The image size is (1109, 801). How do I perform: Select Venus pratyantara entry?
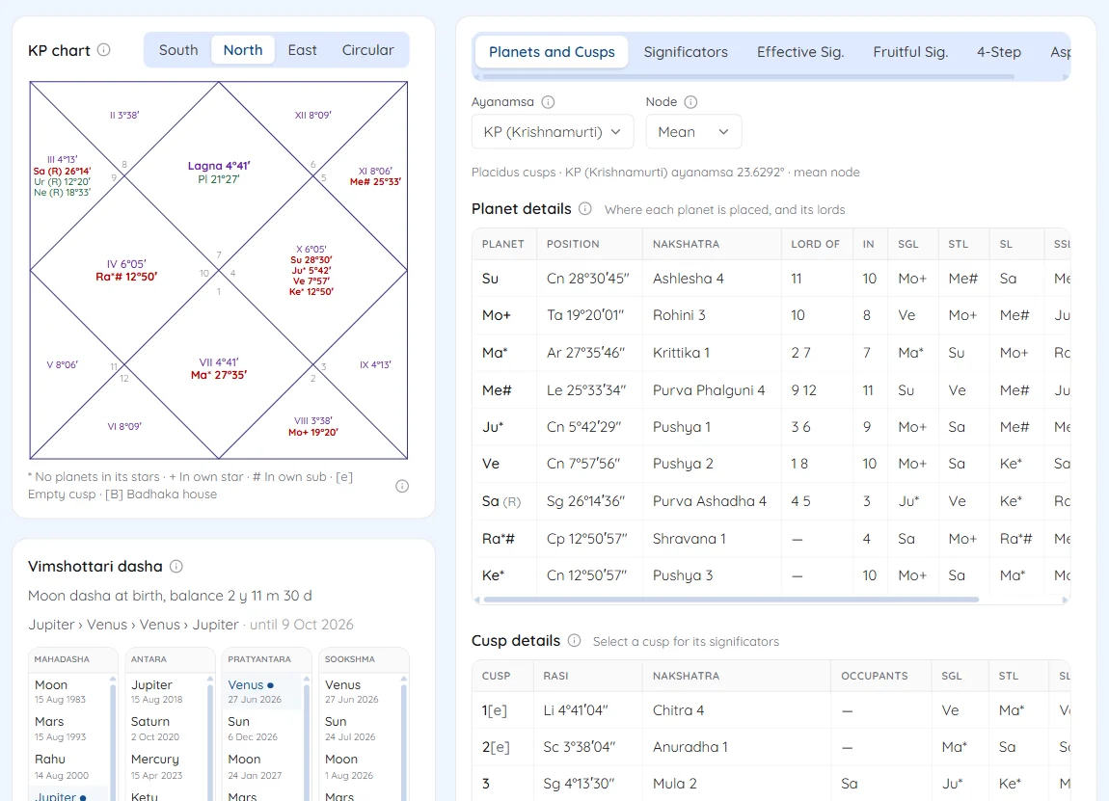261,691
